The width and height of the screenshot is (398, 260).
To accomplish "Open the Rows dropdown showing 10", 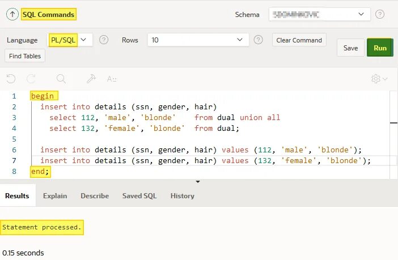I will (x=198, y=40).
